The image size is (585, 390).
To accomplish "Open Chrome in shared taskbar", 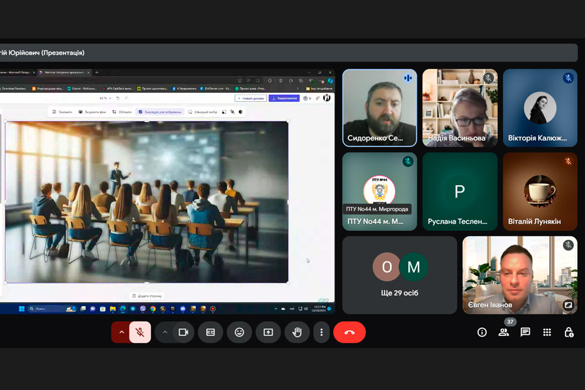I will pos(153,309).
